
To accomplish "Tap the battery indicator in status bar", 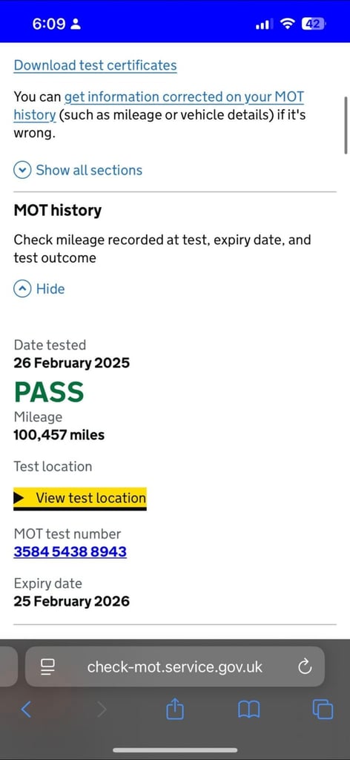I will click(x=314, y=24).
